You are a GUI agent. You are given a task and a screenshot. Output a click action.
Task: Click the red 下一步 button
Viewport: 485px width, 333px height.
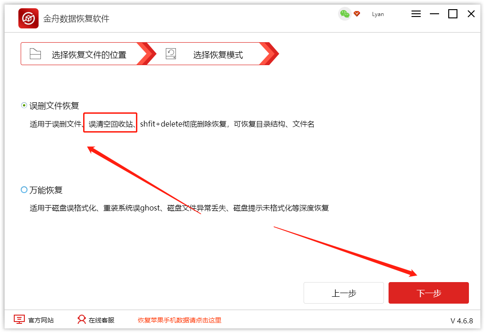pos(429,293)
